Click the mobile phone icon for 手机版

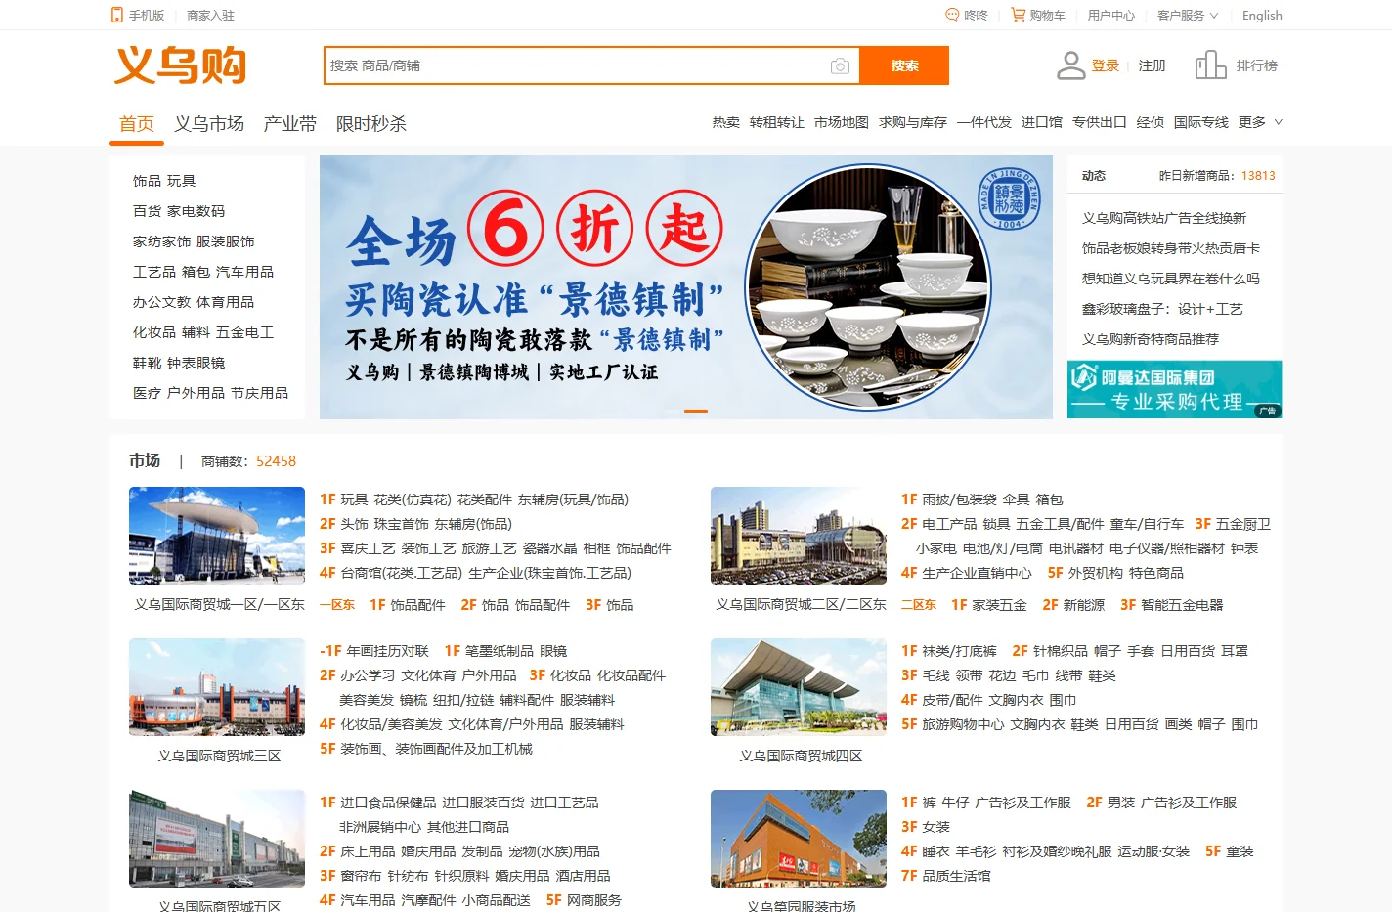117,15
